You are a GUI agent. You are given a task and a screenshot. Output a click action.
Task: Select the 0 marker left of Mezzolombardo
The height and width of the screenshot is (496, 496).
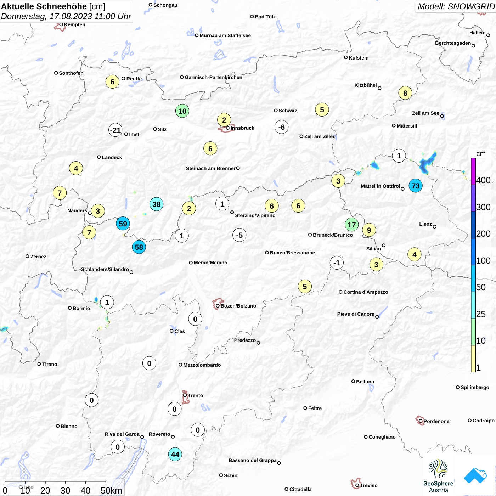click(149, 363)
